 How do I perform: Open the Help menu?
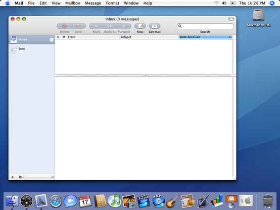click(148, 3)
